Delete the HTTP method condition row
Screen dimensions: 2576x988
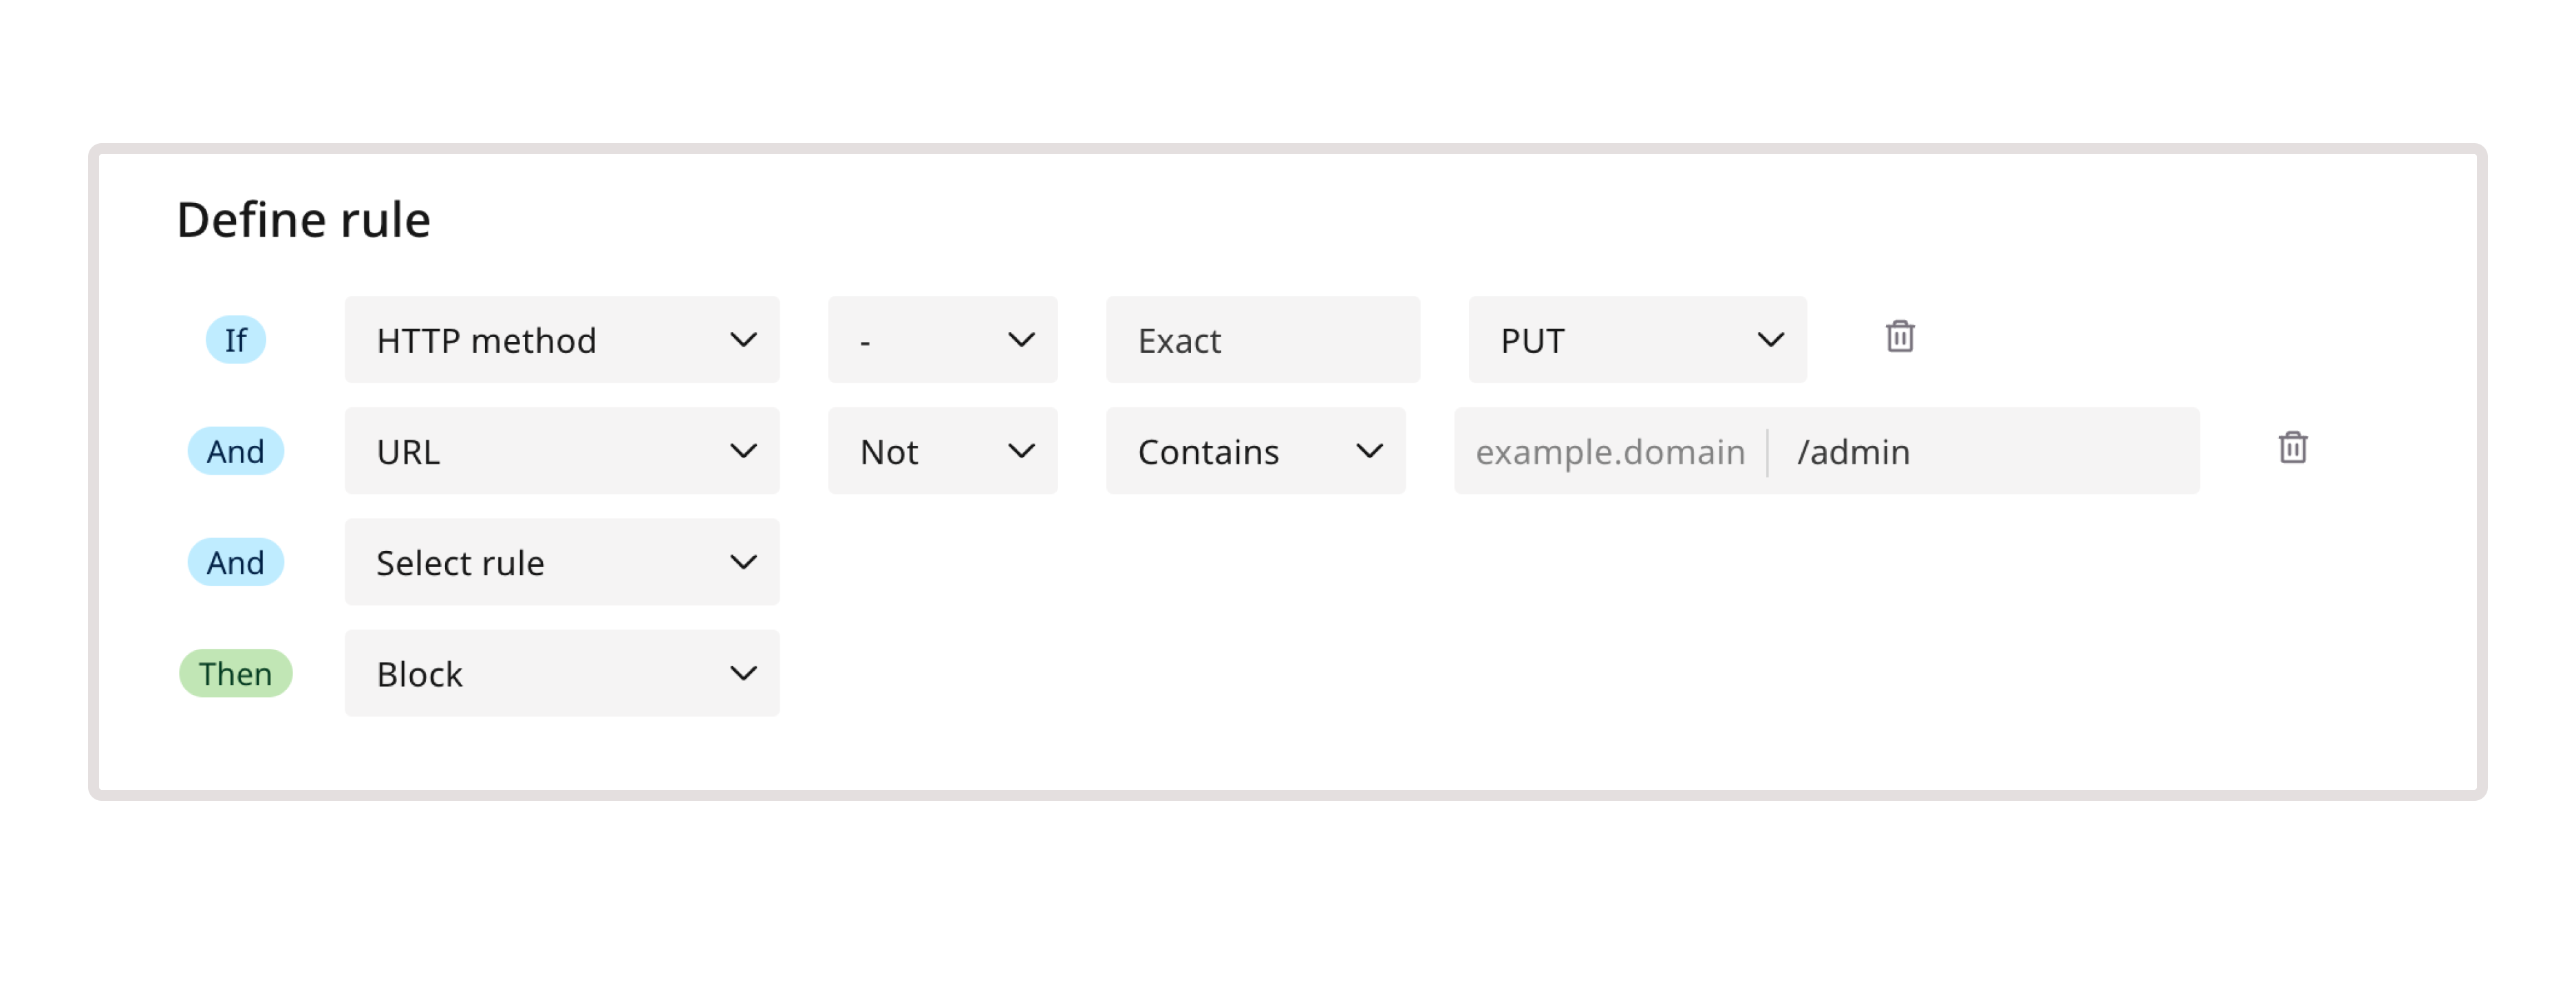click(1899, 337)
